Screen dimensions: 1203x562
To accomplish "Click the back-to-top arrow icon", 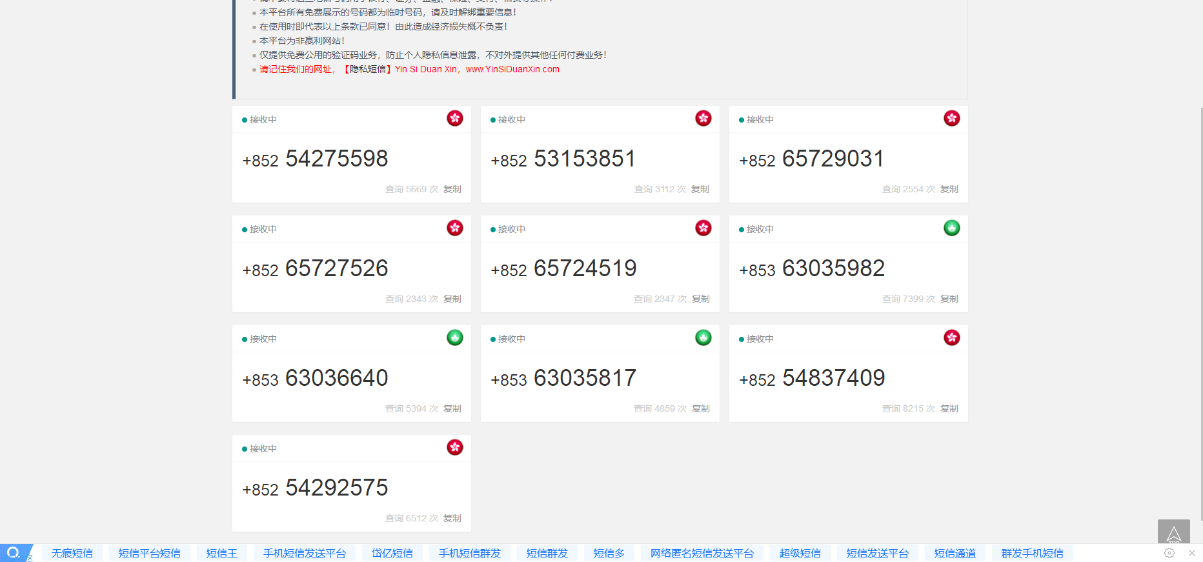I will click(x=1174, y=533).
